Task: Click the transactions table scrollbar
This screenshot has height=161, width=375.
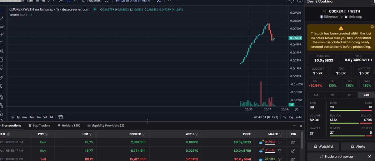Action: click(x=302, y=140)
